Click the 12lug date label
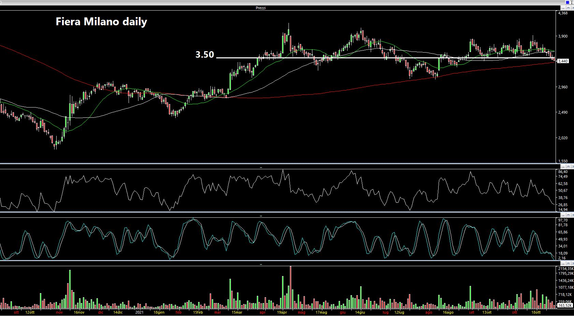This screenshot has width=574, height=316. pyautogui.click(x=399, y=312)
